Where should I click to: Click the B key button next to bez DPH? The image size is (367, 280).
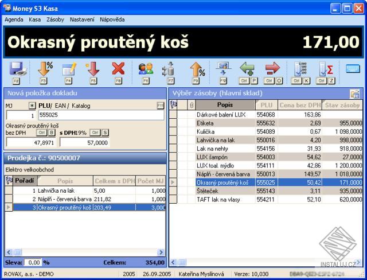tap(52, 133)
